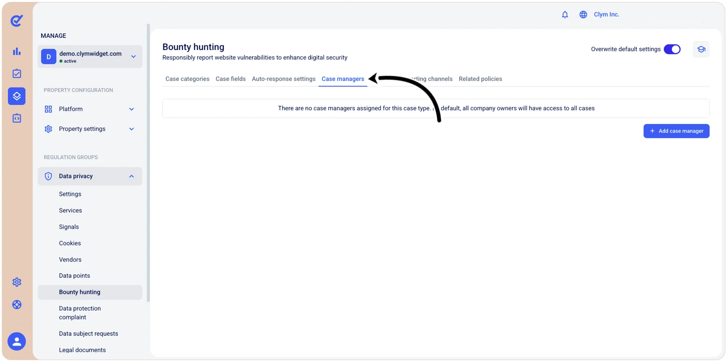Screen dimensions: 727x362
Task: Expand the Platform section
Action: coord(90,109)
